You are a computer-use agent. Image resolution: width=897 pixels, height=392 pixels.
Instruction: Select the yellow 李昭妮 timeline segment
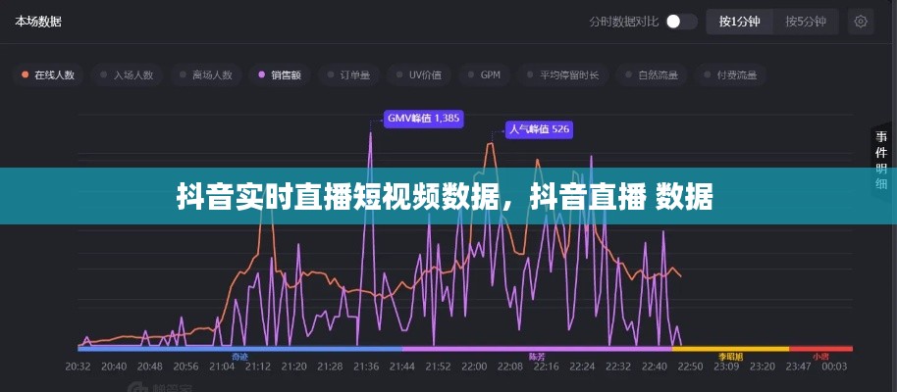point(730,349)
